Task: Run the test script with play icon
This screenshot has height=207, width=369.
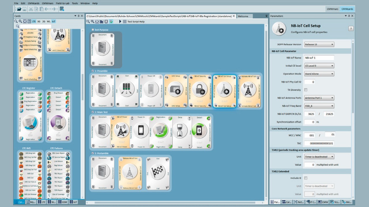Action: (x=120, y=22)
